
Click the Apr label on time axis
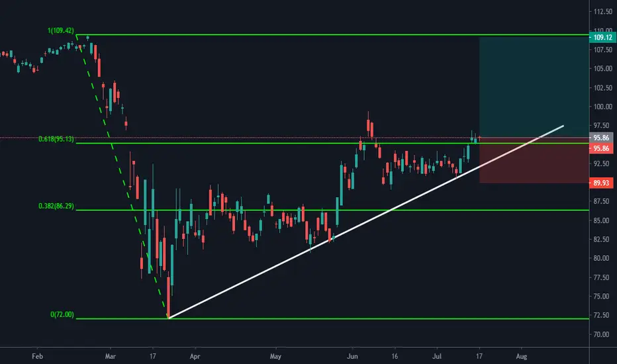pos(195,356)
